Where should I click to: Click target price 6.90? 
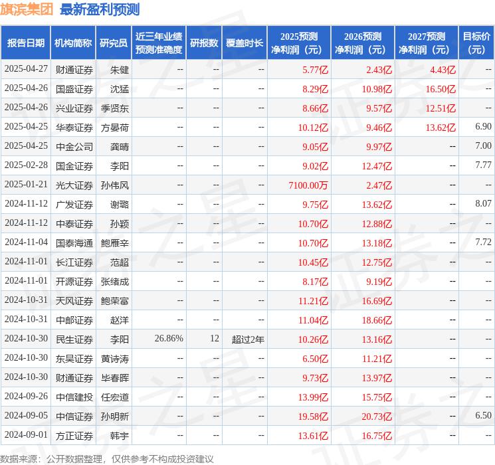483,127
